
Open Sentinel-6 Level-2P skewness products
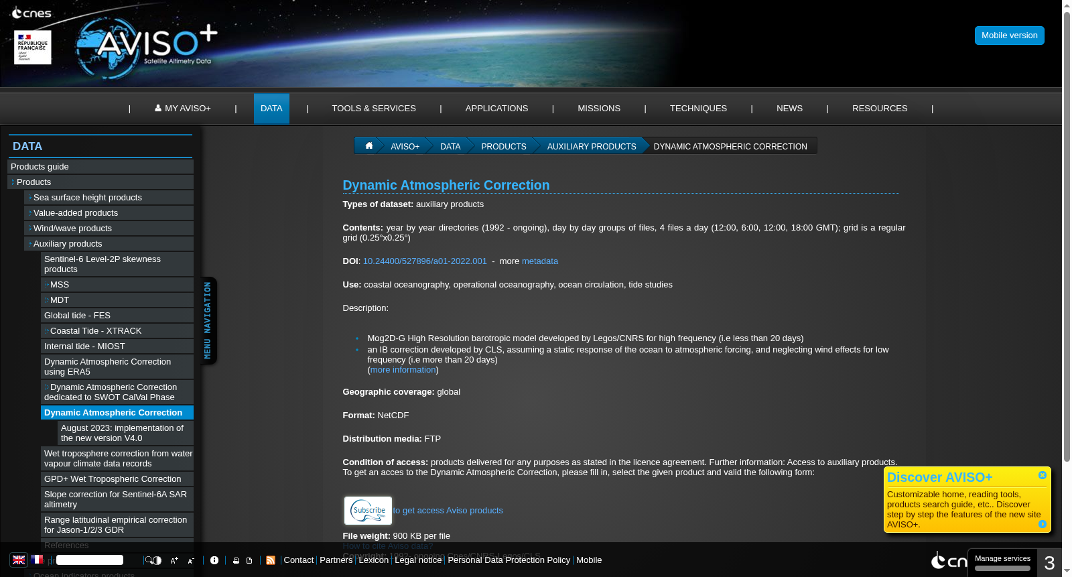point(117,264)
